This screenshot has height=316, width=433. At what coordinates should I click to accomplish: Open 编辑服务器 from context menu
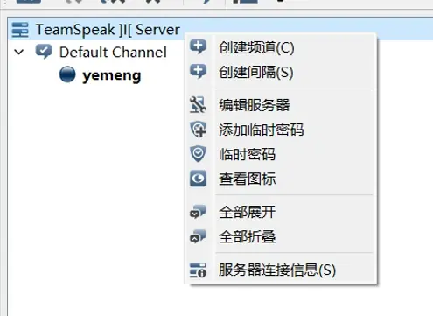tap(255, 105)
